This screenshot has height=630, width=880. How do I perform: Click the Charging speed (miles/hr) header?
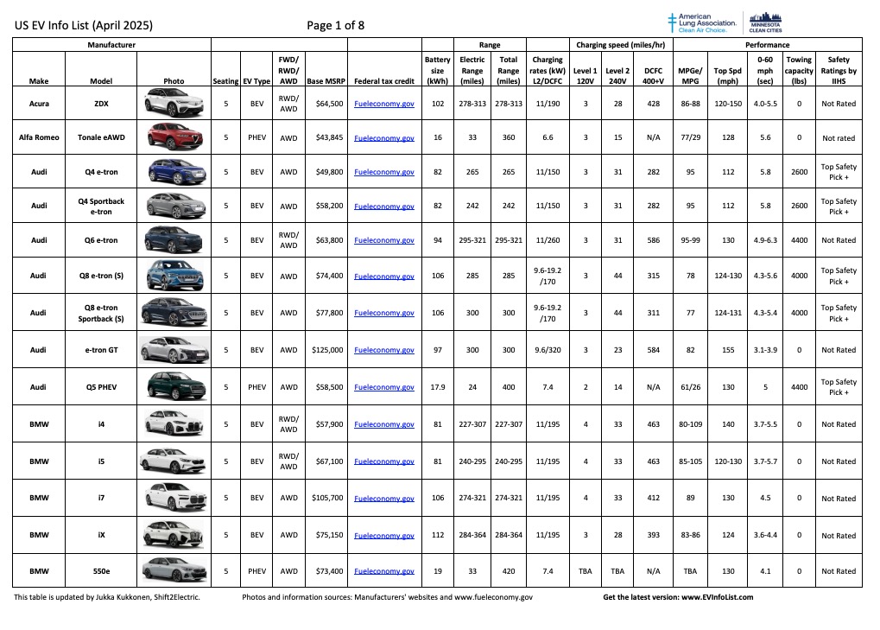tap(621, 45)
